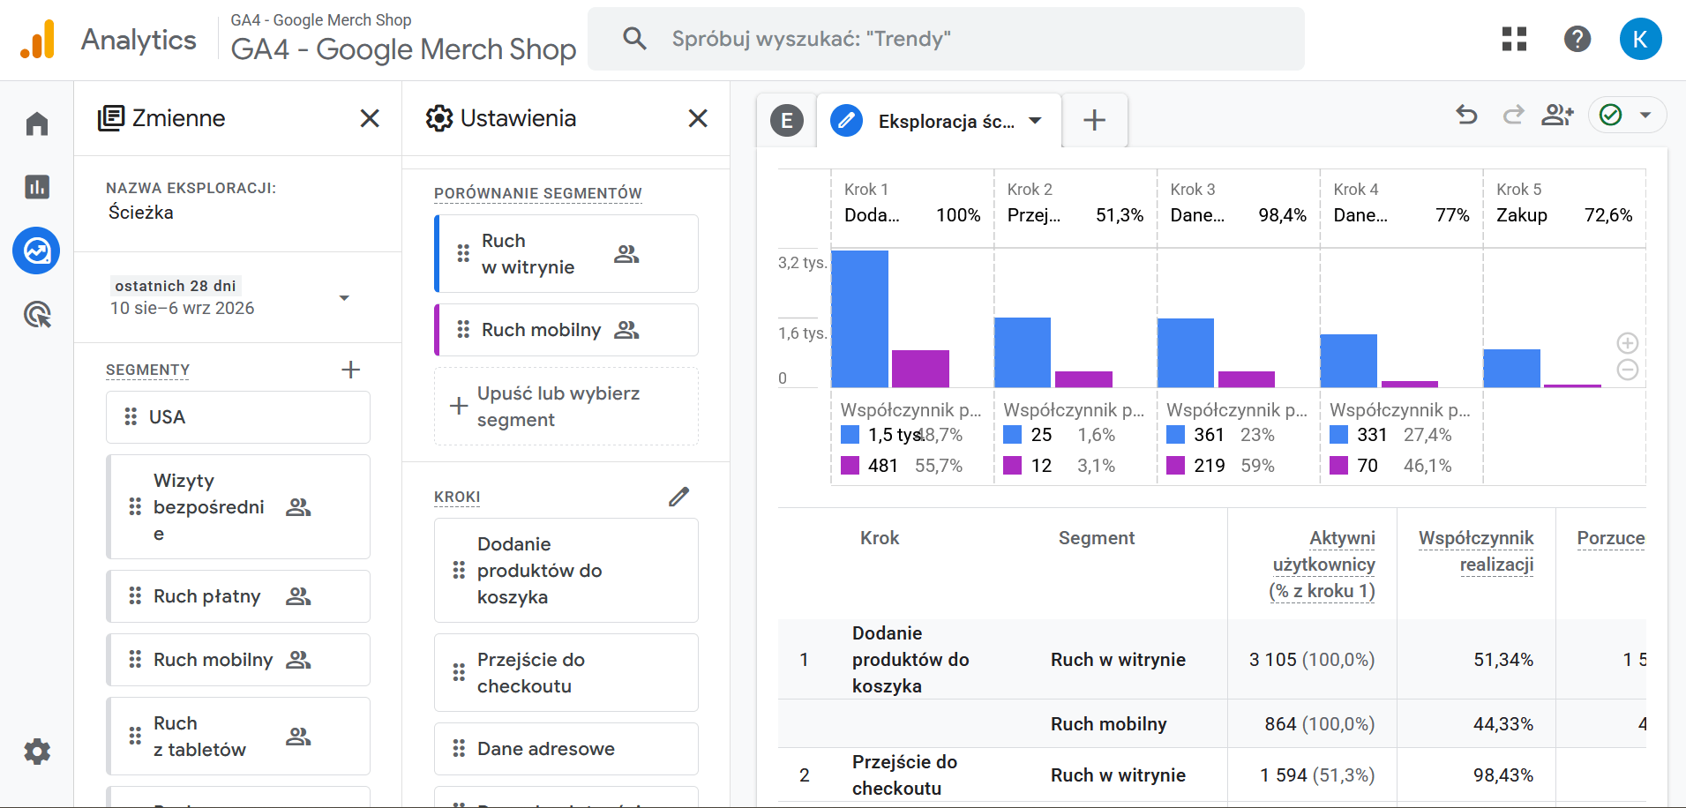Select the Dodanie produktów do koszyka step
Image resolution: width=1686 pixels, height=808 pixels.
coord(566,571)
